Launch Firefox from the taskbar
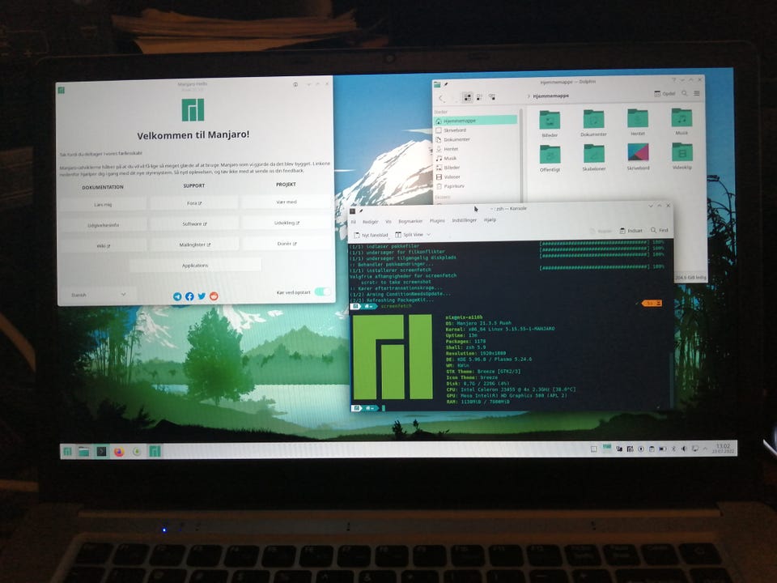This screenshot has width=777, height=583. [x=118, y=452]
